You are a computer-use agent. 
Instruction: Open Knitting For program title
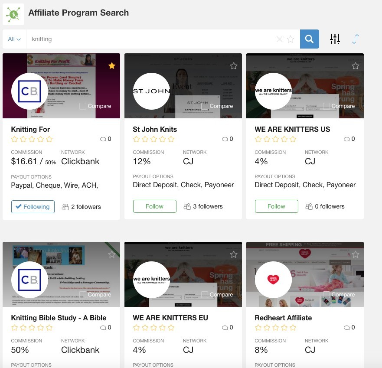click(30, 129)
